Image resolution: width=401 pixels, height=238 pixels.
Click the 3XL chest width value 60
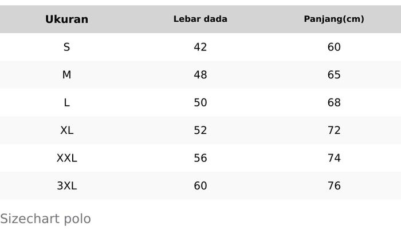click(200, 186)
